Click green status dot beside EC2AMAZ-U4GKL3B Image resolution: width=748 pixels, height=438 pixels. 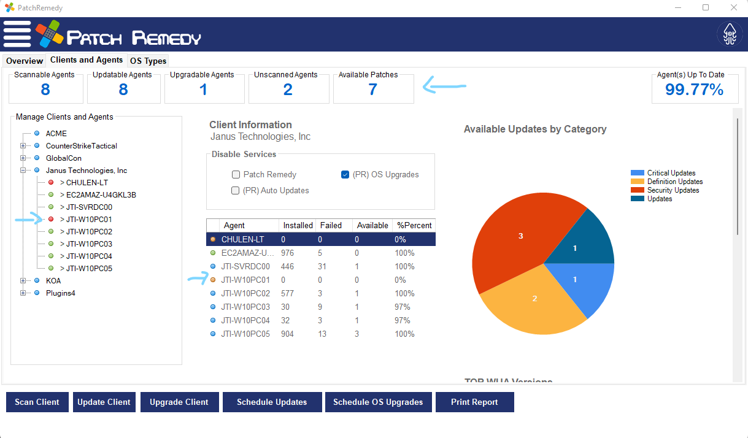click(x=51, y=195)
